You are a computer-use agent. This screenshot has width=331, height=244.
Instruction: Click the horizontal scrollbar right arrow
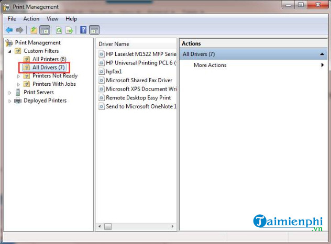[x=172, y=227]
